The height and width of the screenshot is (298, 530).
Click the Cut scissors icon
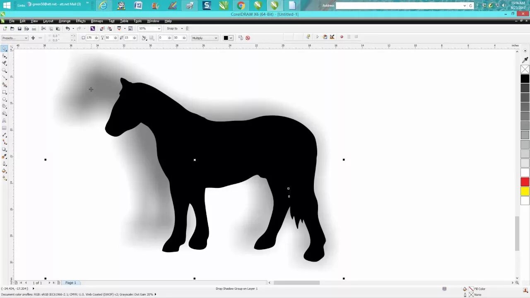click(43, 29)
